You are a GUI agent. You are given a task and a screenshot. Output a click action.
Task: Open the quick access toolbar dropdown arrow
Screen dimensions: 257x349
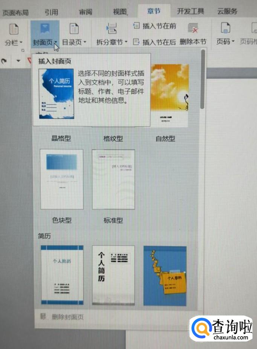[18, 61]
